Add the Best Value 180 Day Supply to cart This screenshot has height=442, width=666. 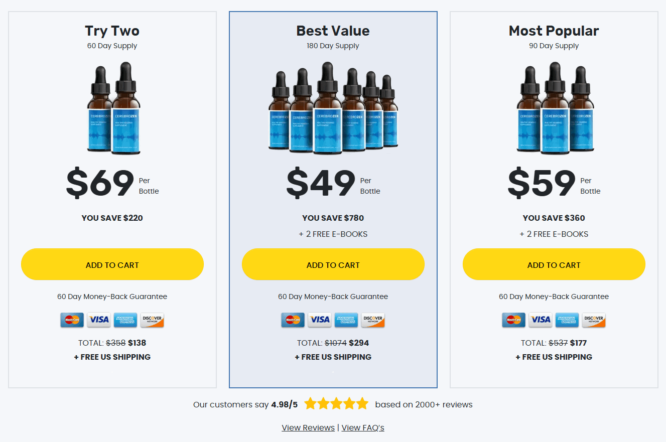point(333,264)
